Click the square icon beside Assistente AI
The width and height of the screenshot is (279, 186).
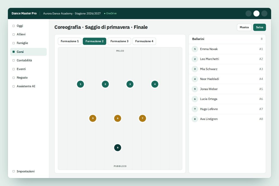14,86
